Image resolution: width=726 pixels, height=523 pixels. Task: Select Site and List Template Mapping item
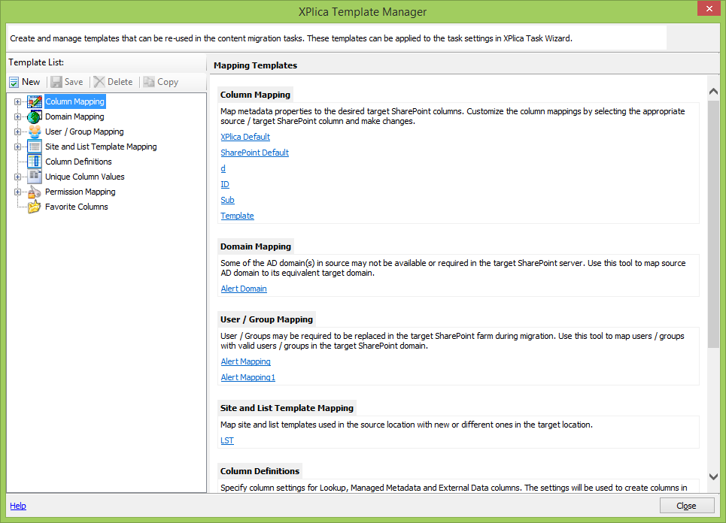101,147
